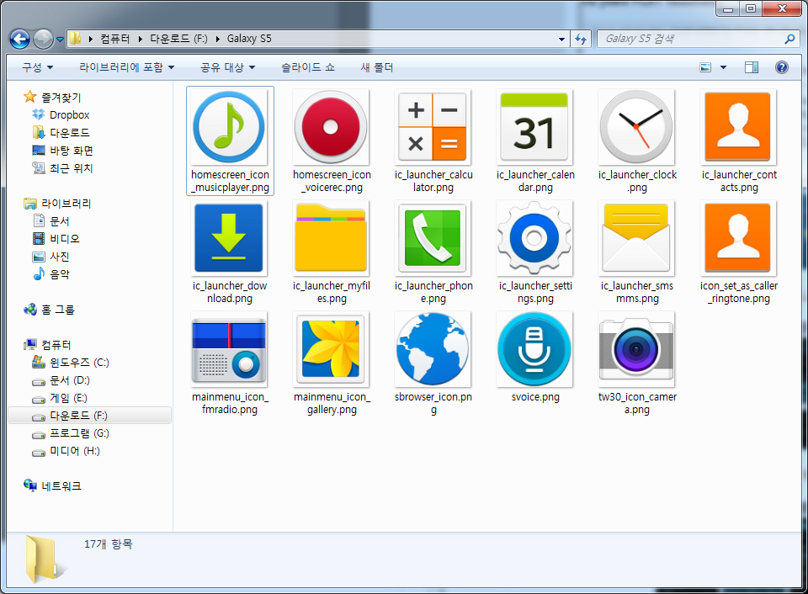Screen dimensions: 808x594
Task: Open the view options dropdown arrow
Action: 724,67
